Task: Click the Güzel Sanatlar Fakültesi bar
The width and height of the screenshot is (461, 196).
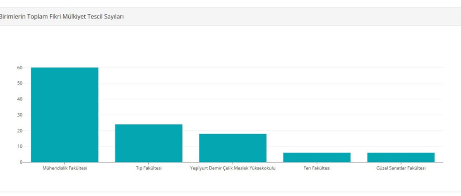Action: click(x=401, y=157)
